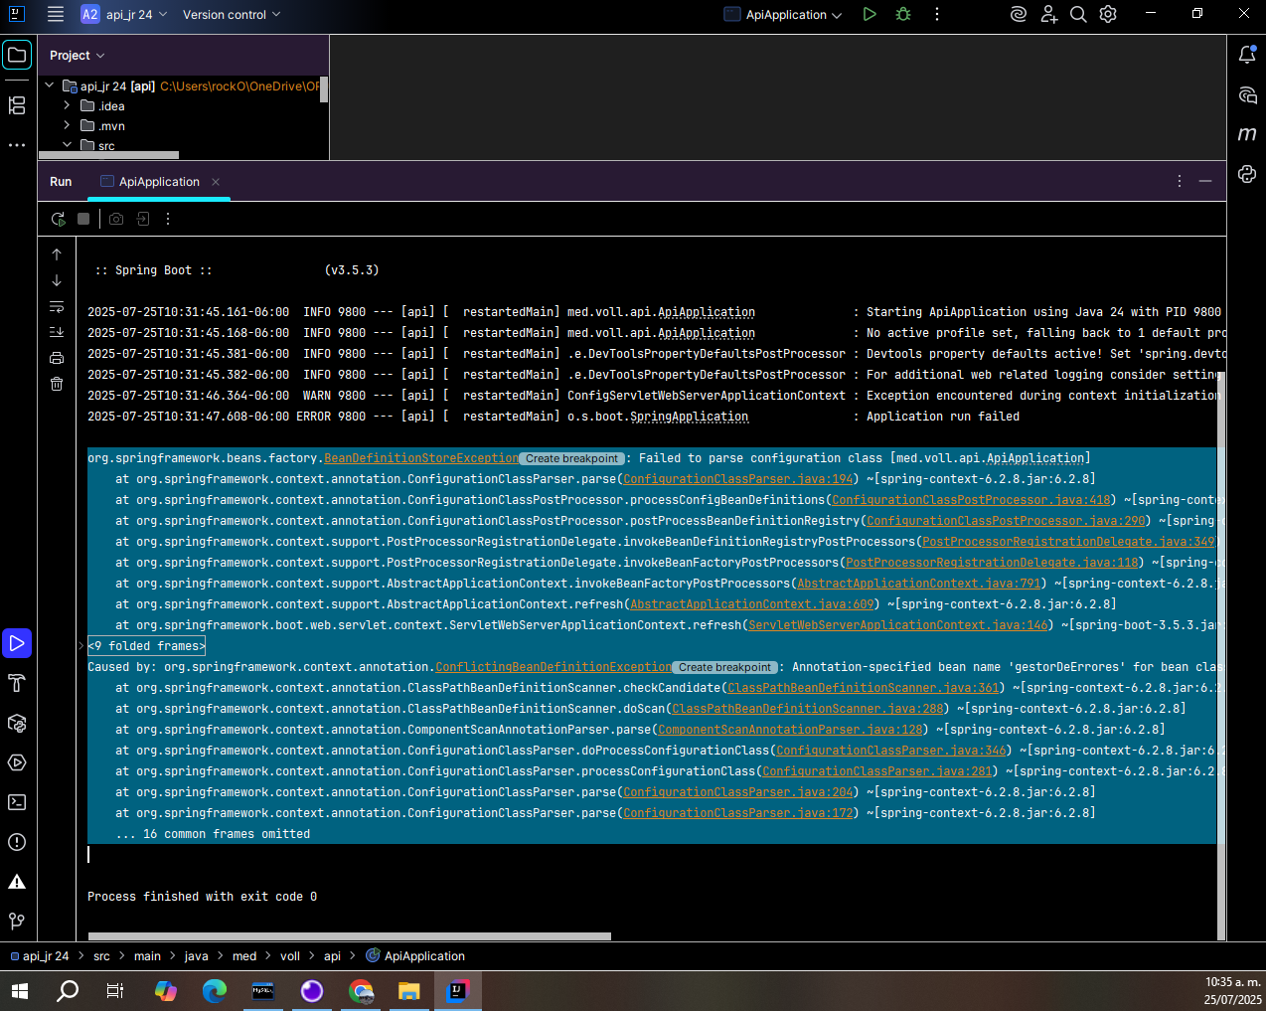Screen dimensions: 1266x1011
Task: Open Google Chrome from taskbar
Action: [x=361, y=991]
